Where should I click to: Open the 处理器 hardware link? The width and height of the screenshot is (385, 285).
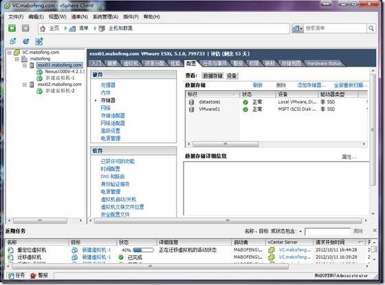click(108, 85)
